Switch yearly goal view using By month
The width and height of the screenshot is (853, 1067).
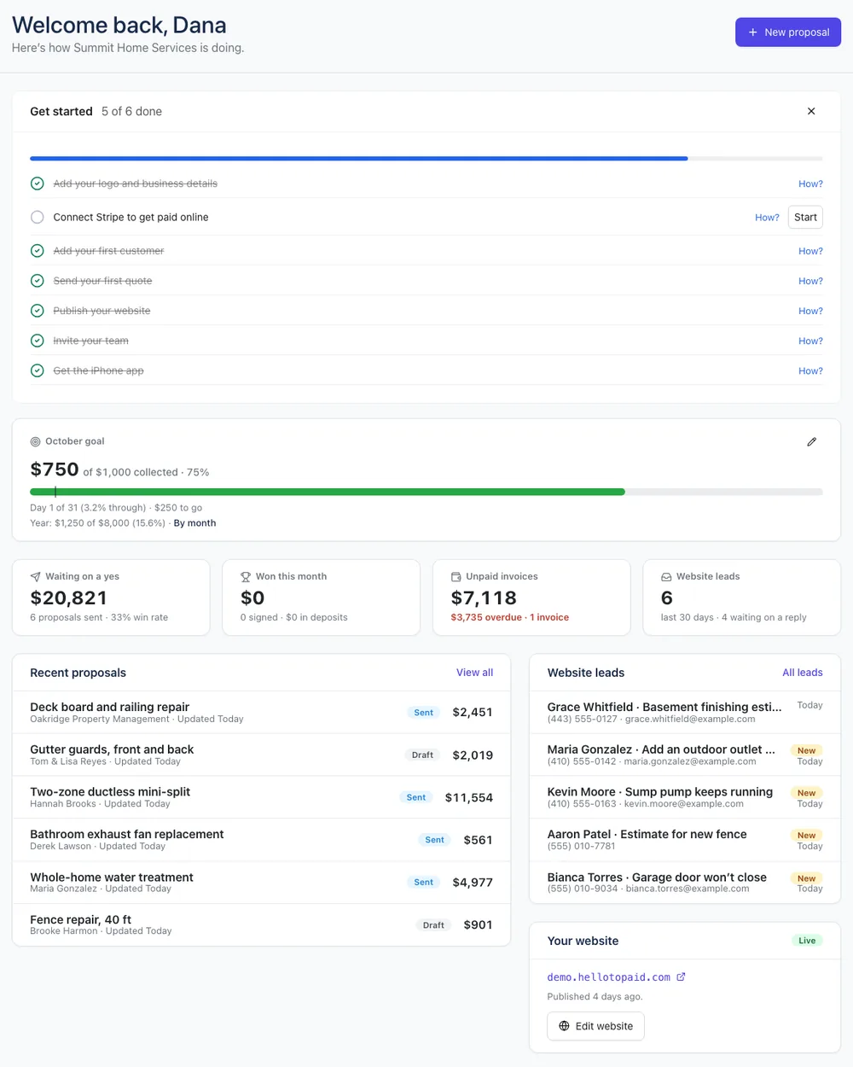[194, 523]
